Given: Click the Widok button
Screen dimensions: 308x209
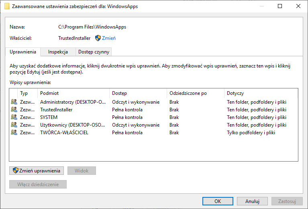Looking at the screenshot, I should click(82, 171).
